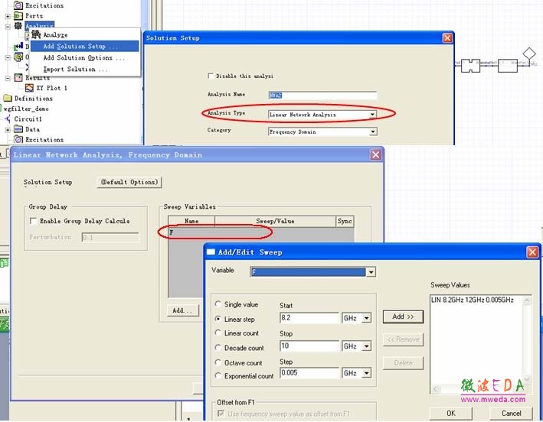Click the Delete button in Add/Edit Sweep
The width and height of the screenshot is (543, 422).
(x=403, y=363)
